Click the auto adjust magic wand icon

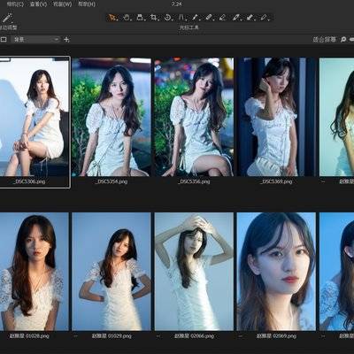point(7,18)
